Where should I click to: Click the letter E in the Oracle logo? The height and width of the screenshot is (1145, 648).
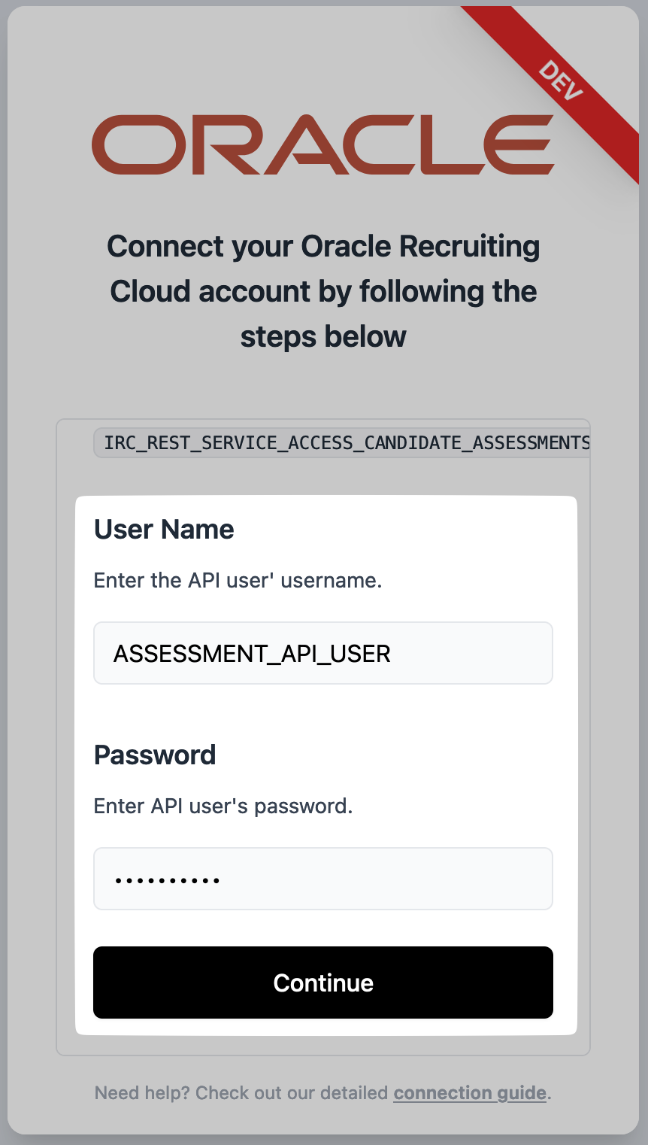(x=525, y=144)
